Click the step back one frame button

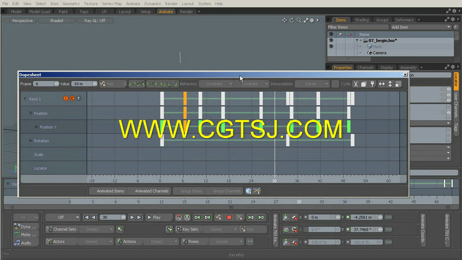(x=94, y=217)
